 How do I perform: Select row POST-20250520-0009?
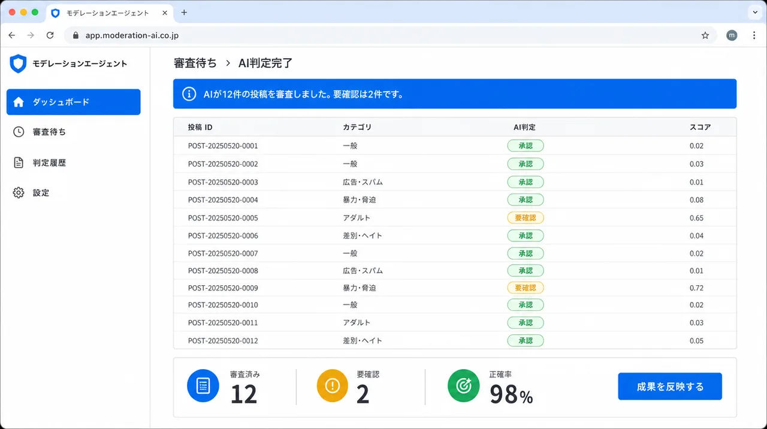(x=455, y=288)
